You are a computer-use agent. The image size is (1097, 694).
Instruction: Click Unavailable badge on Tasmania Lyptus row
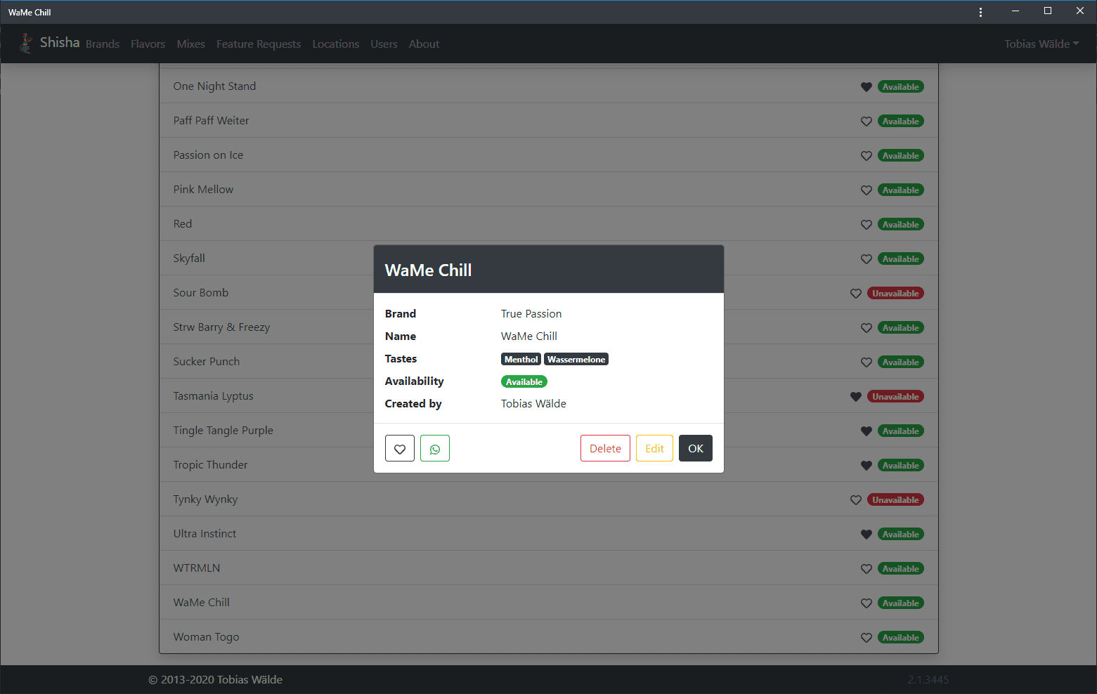pos(895,397)
